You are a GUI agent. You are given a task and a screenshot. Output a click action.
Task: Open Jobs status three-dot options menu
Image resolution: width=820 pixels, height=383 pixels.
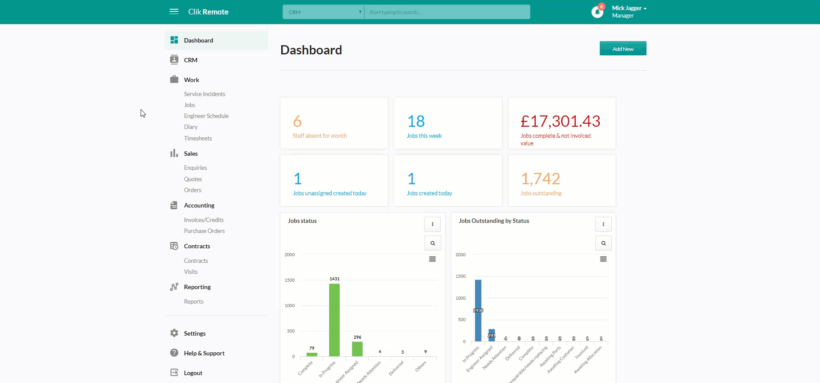pyautogui.click(x=432, y=224)
